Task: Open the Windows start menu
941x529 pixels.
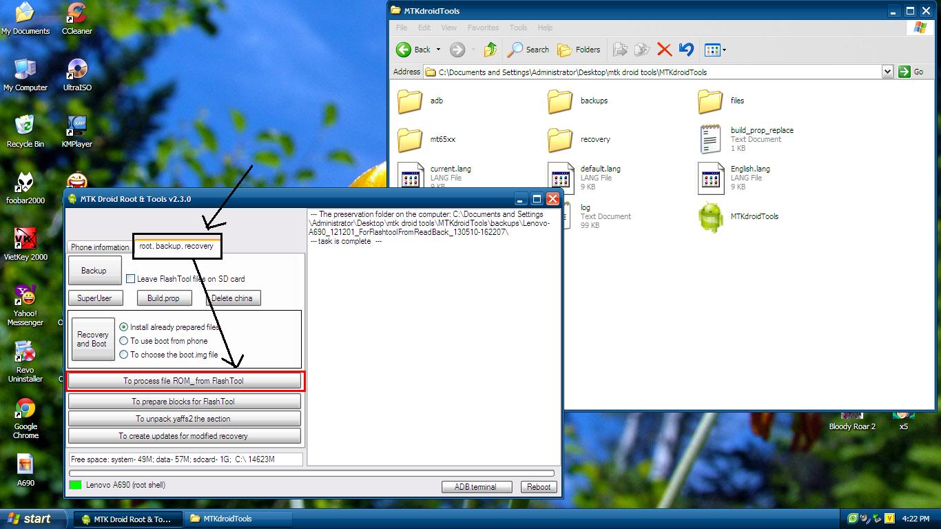Action: pos(34,519)
